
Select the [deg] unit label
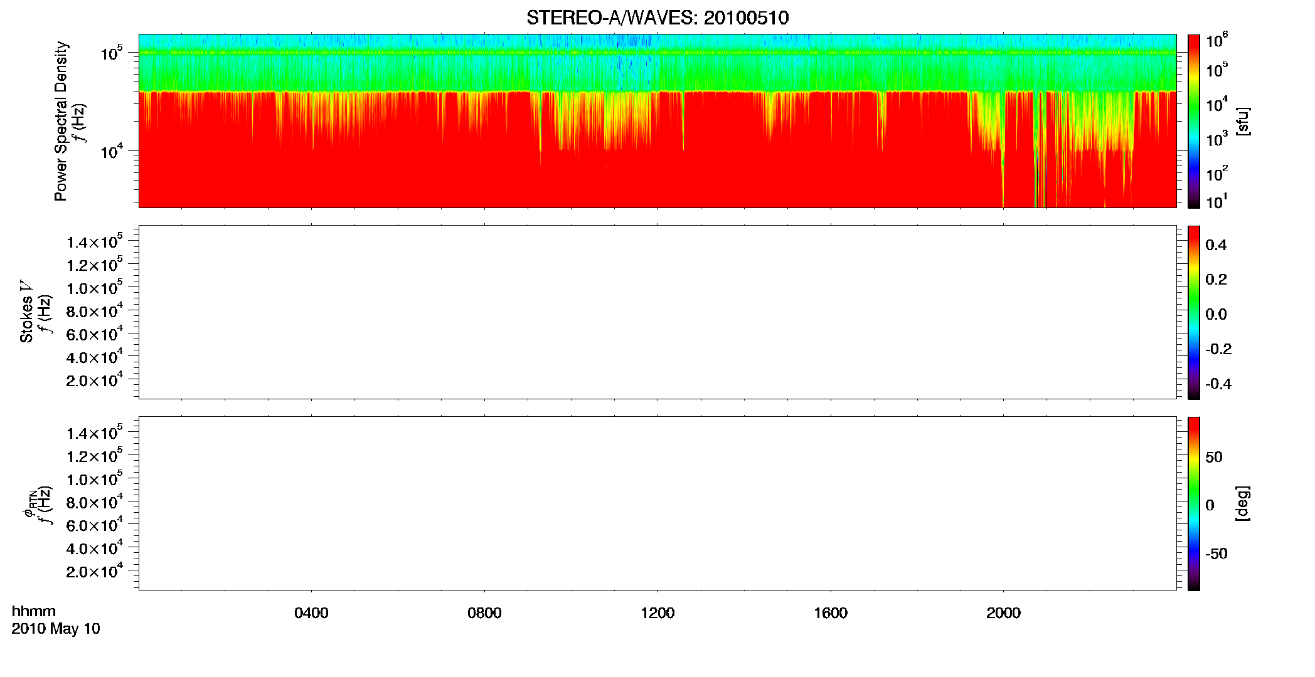tap(1243, 503)
